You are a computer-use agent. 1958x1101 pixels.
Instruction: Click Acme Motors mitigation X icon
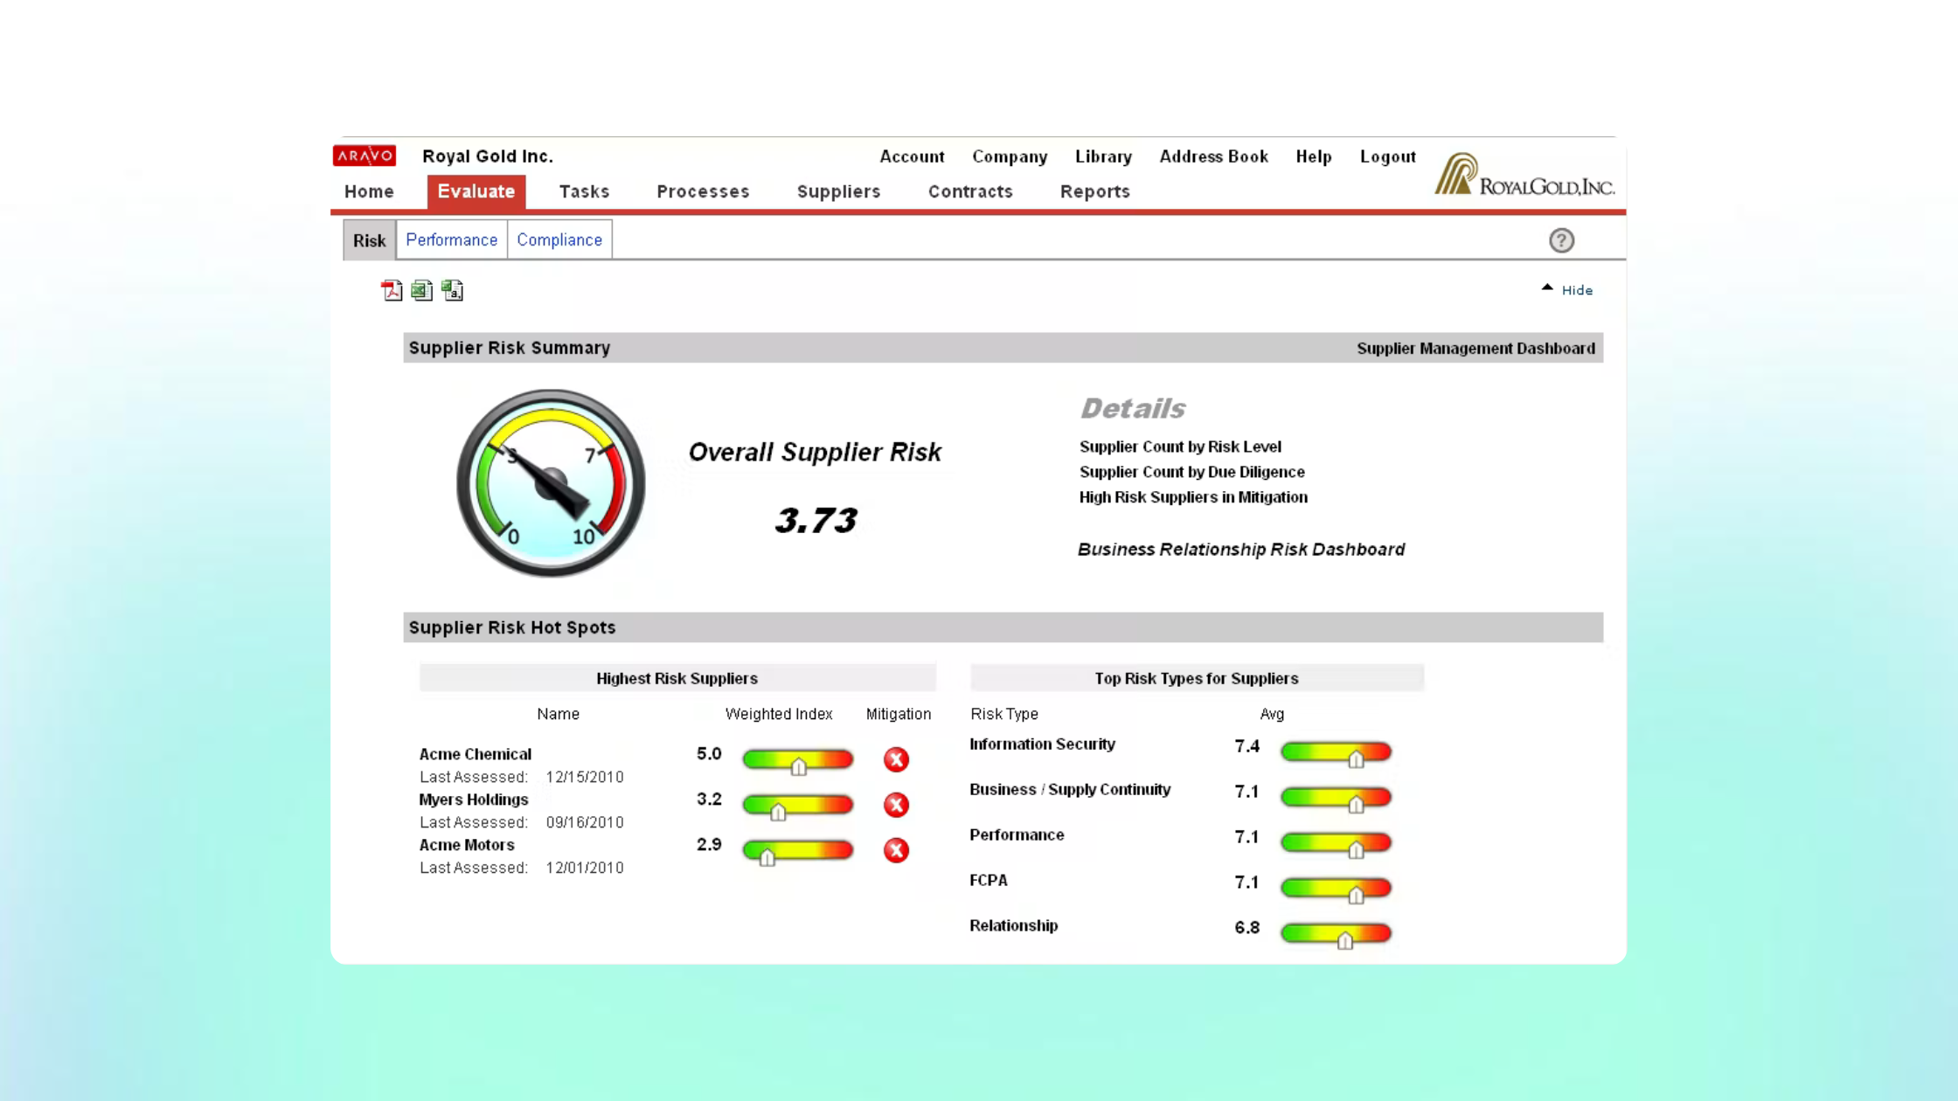tap(896, 850)
